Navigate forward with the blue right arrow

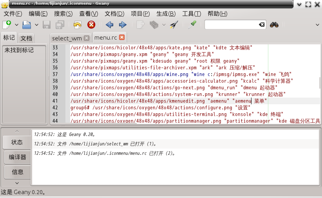(123, 25)
